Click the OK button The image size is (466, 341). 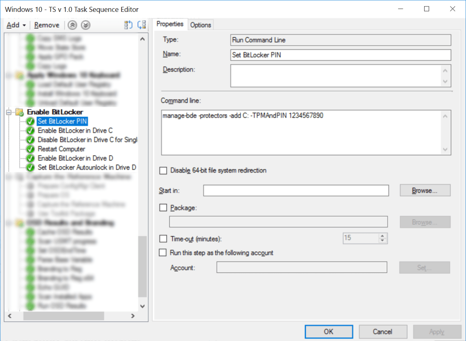(329, 331)
